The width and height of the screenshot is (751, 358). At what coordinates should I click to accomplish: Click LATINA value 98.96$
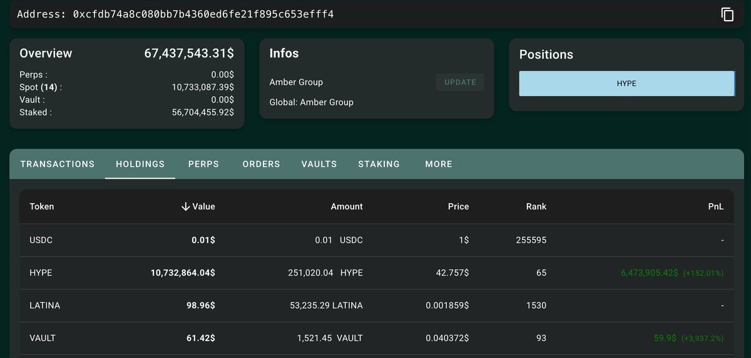click(200, 306)
